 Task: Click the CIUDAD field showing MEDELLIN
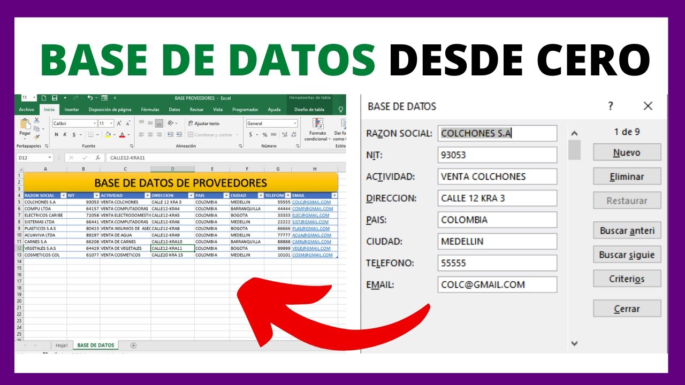pos(497,241)
